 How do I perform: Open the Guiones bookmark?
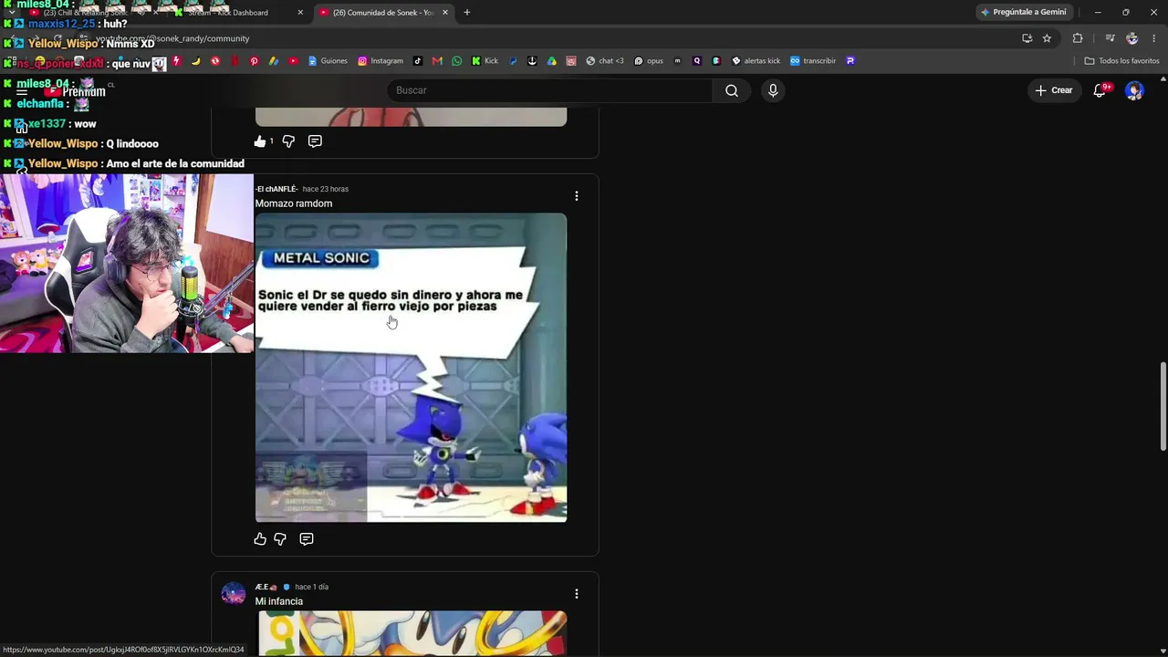point(328,61)
